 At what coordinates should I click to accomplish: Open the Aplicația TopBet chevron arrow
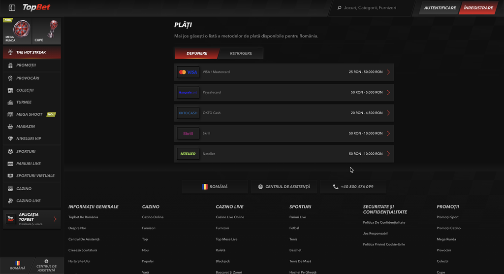coord(55,219)
